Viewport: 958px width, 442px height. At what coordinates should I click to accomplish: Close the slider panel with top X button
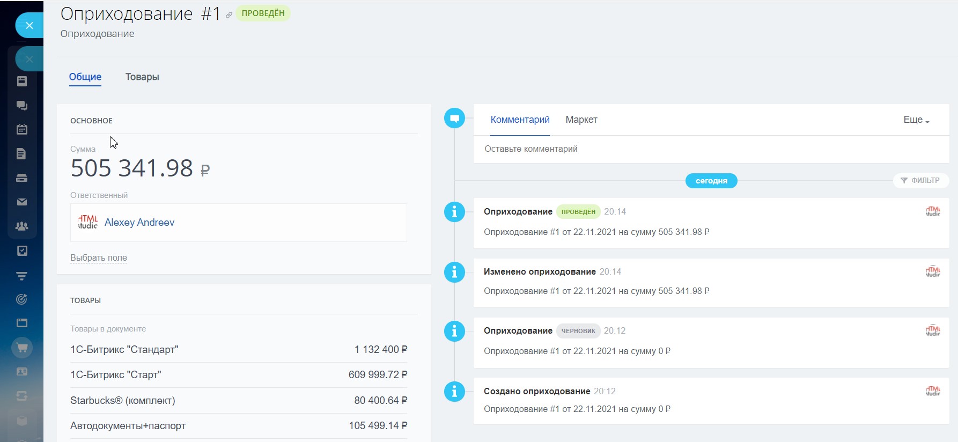[x=30, y=25]
